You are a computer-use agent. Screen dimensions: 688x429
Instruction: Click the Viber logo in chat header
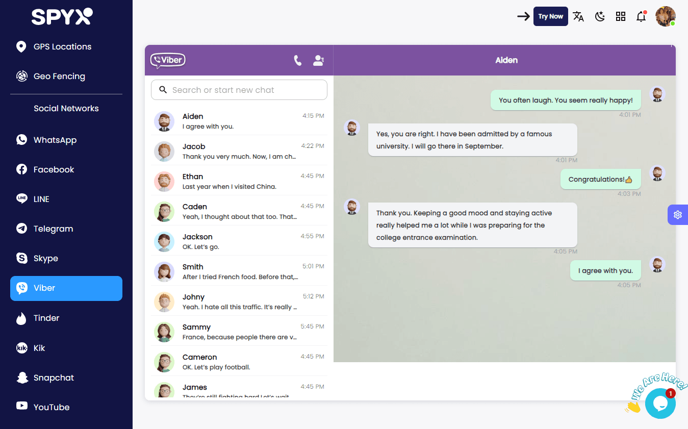[x=168, y=60]
